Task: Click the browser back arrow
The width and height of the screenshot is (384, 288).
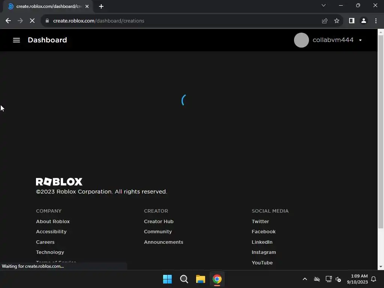Action: point(8,21)
